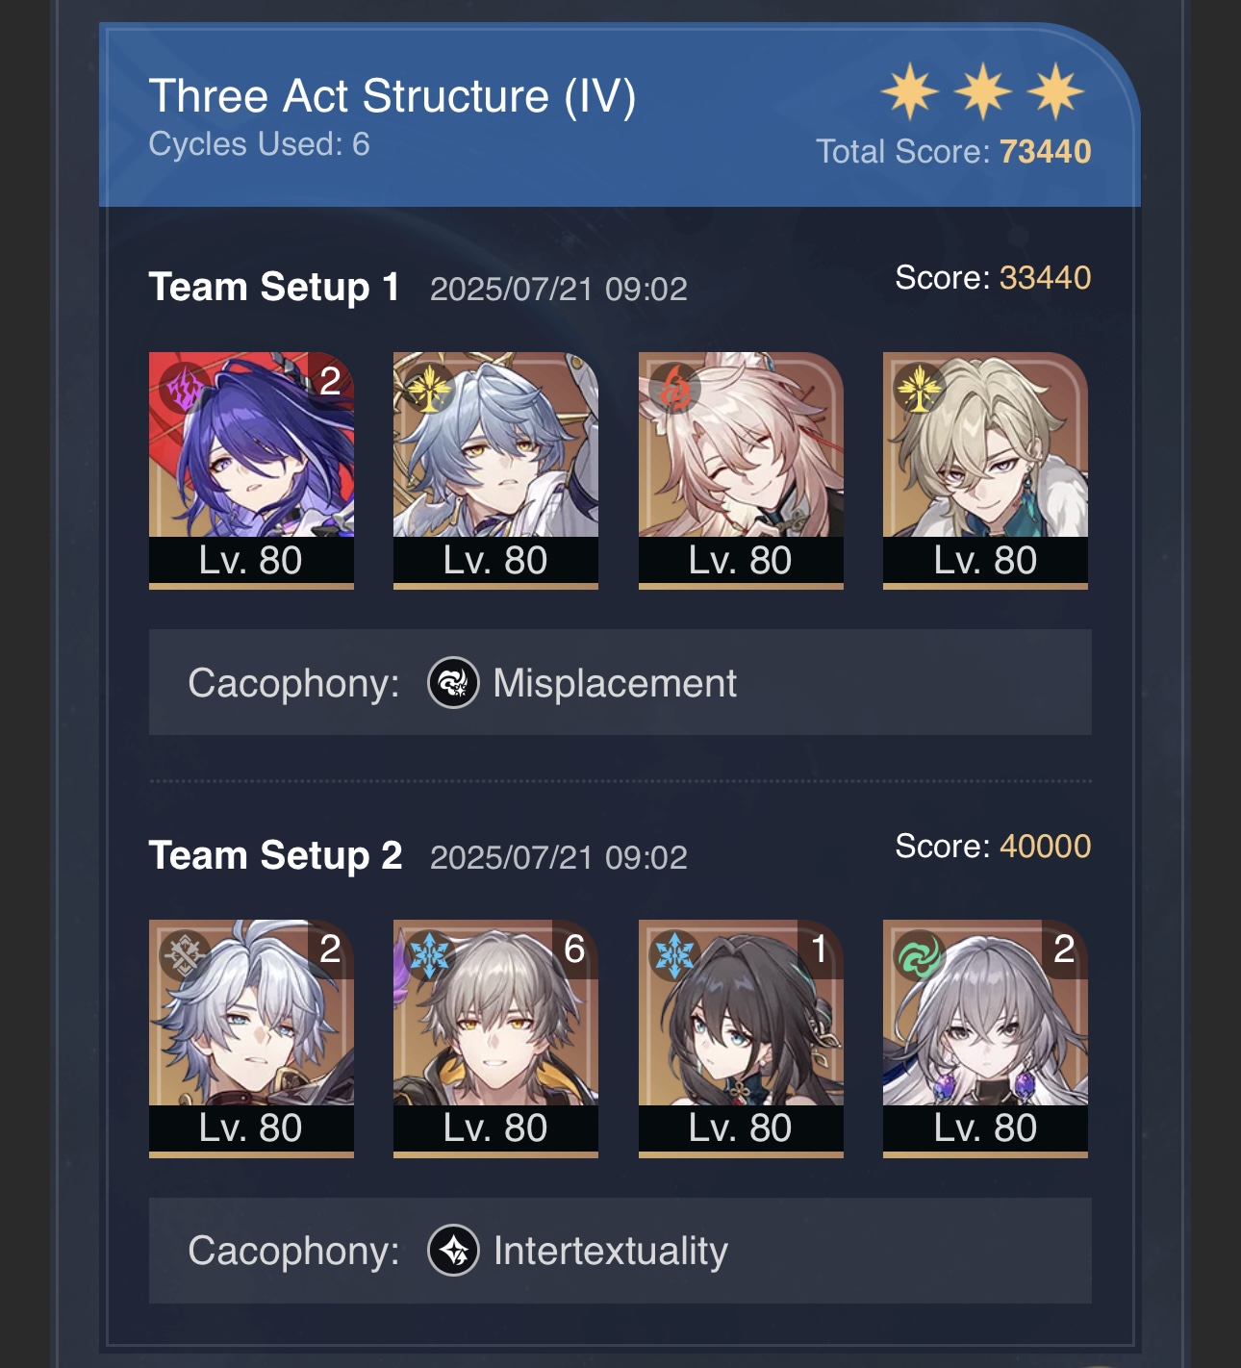
Task: Click the three gold stars rating
Action: click(x=982, y=91)
